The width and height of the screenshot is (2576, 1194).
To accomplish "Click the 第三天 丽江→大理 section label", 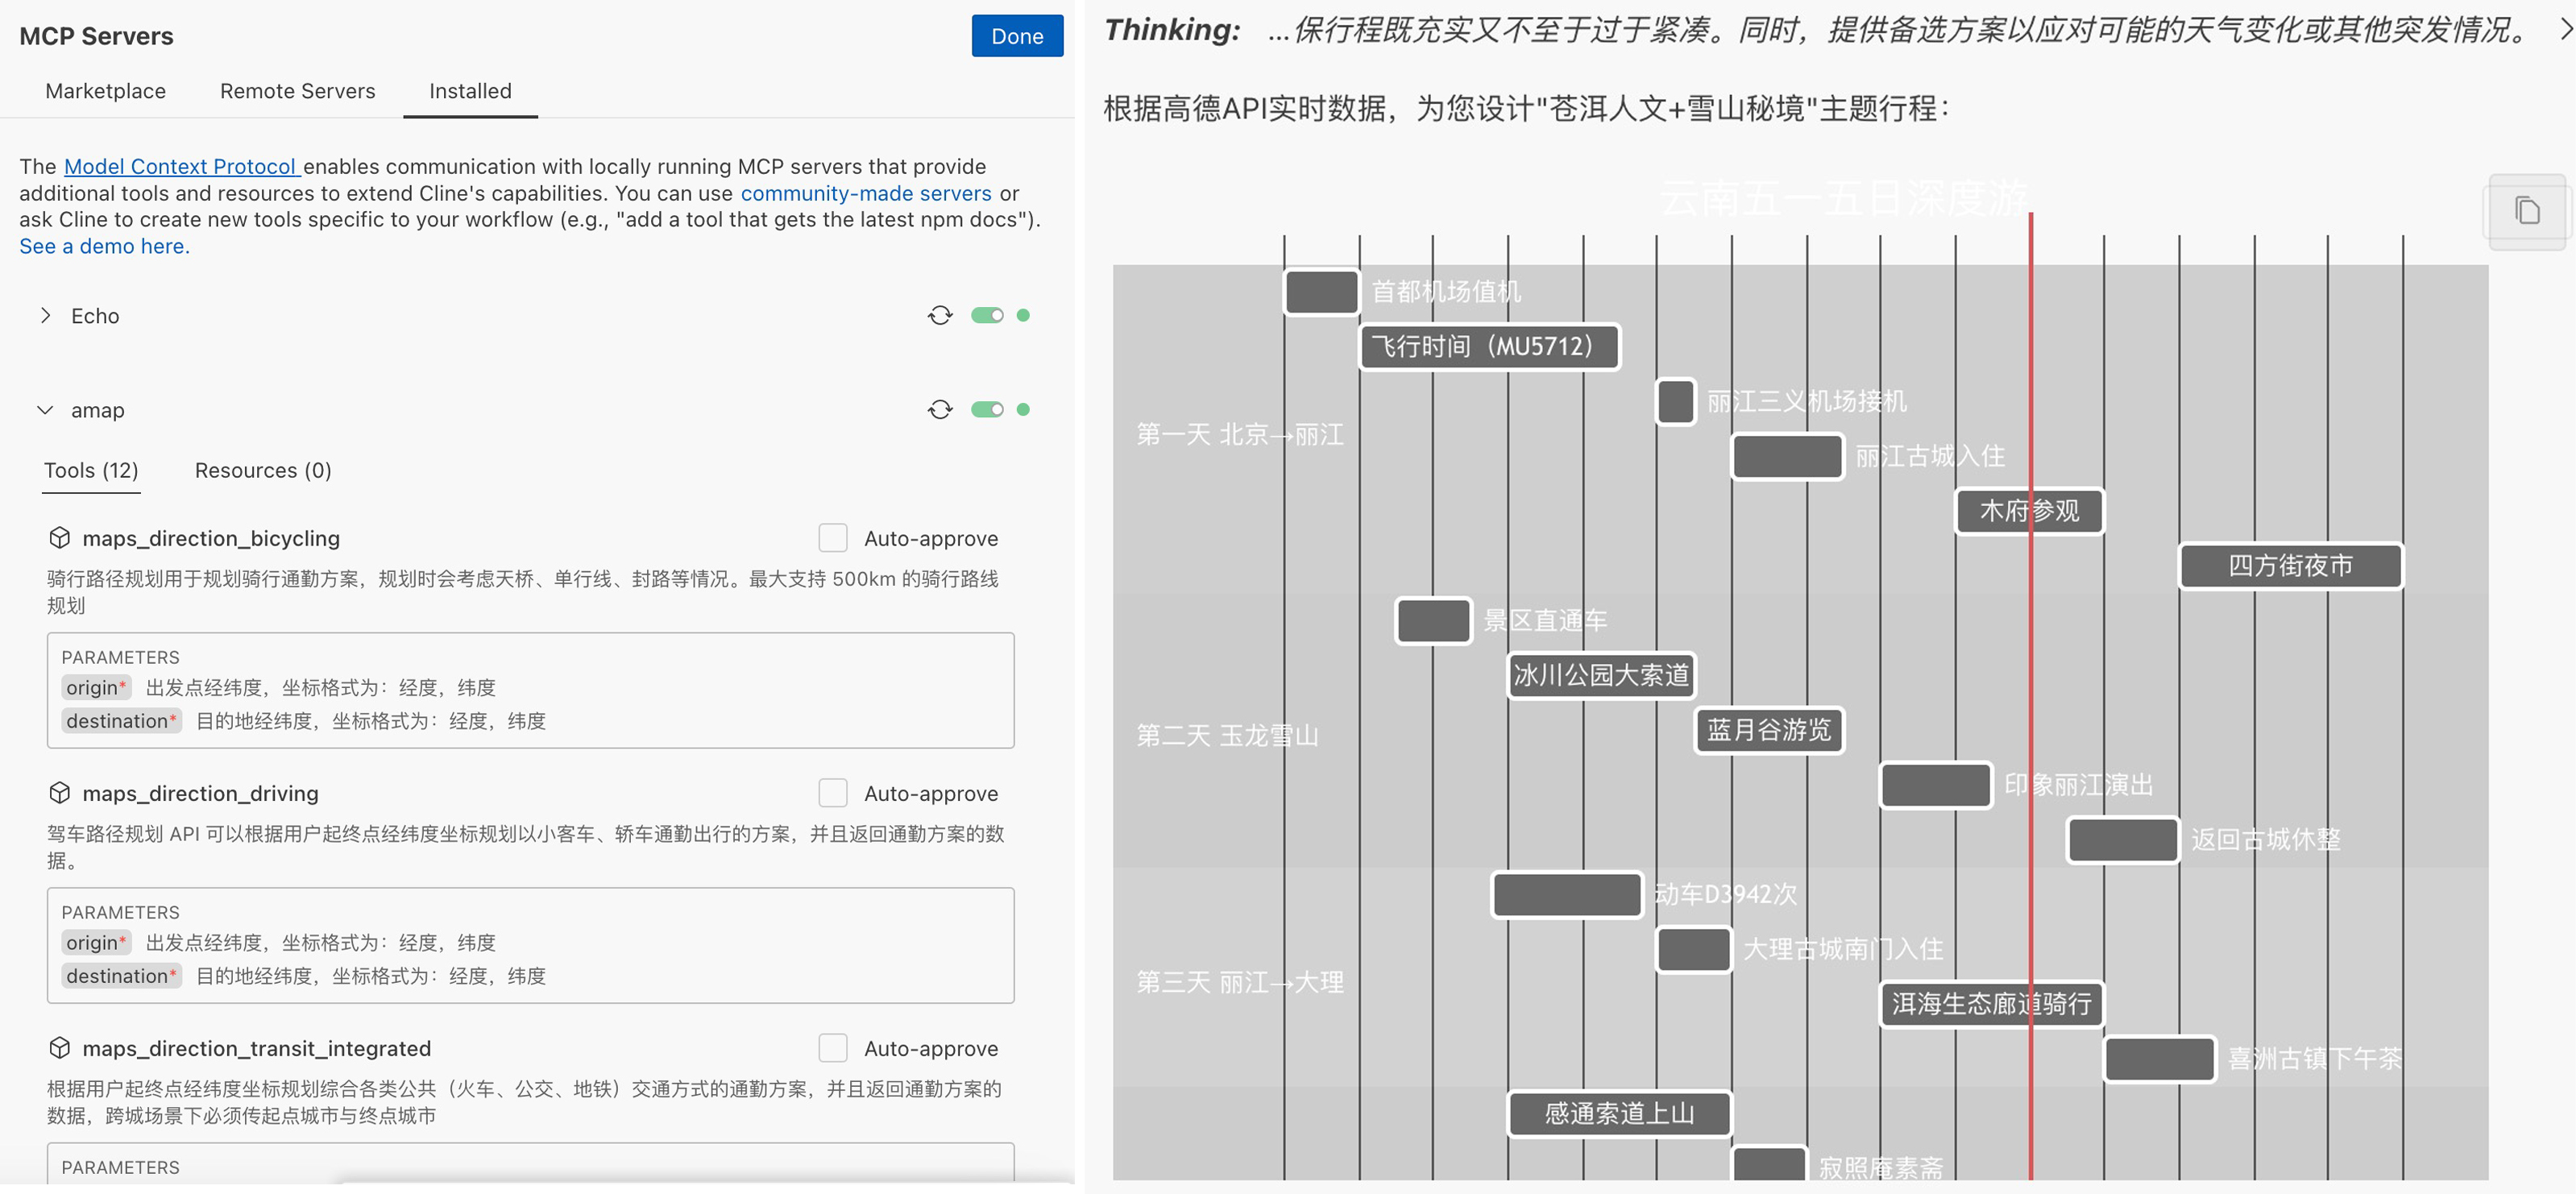I will [x=1240, y=983].
